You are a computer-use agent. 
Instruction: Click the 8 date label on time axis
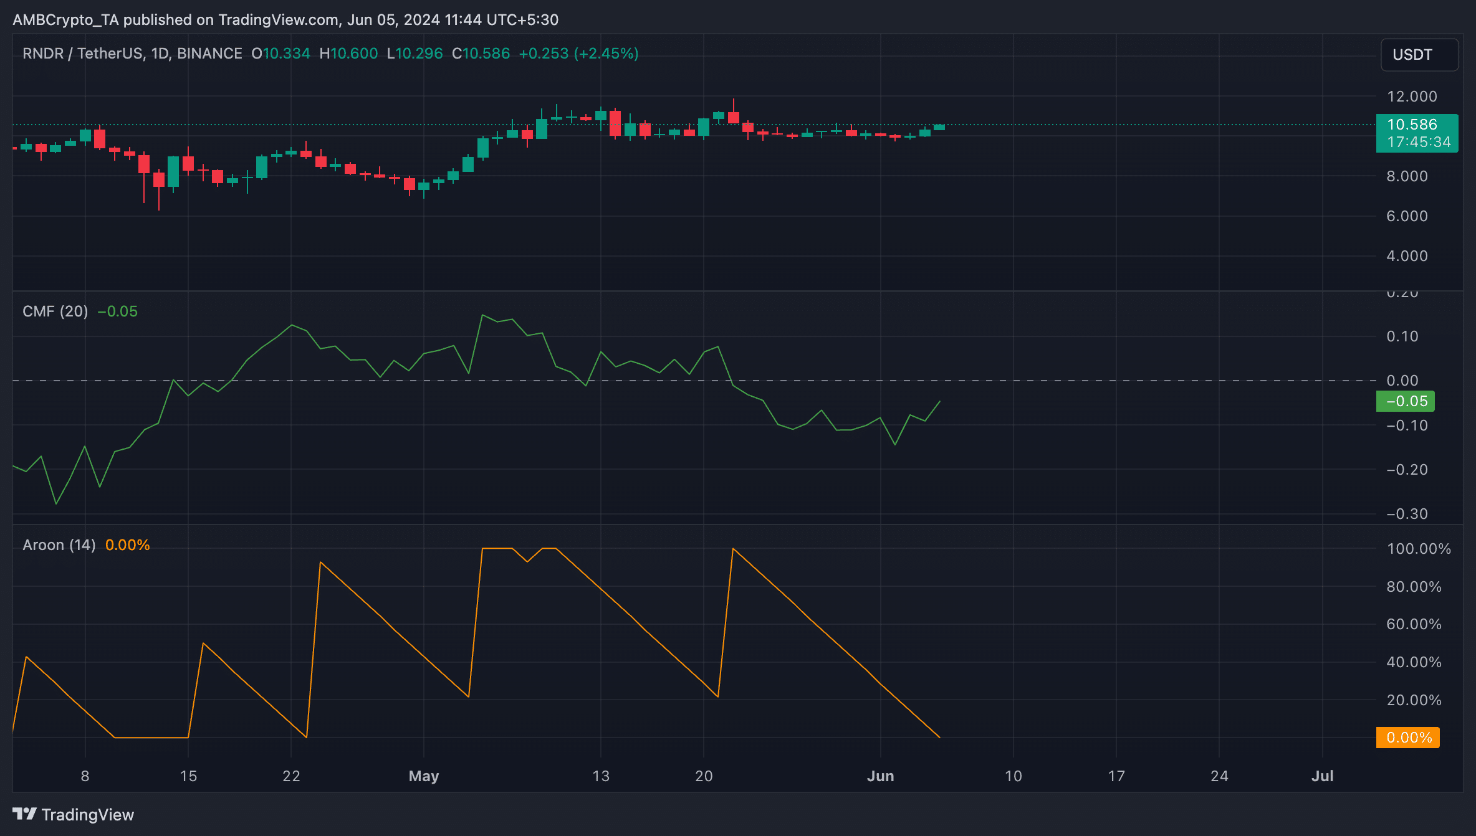tap(85, 776)
